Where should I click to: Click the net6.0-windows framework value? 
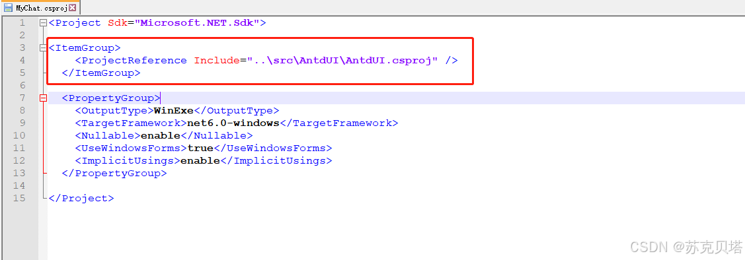pyautogui.click(x=232, y=123)
